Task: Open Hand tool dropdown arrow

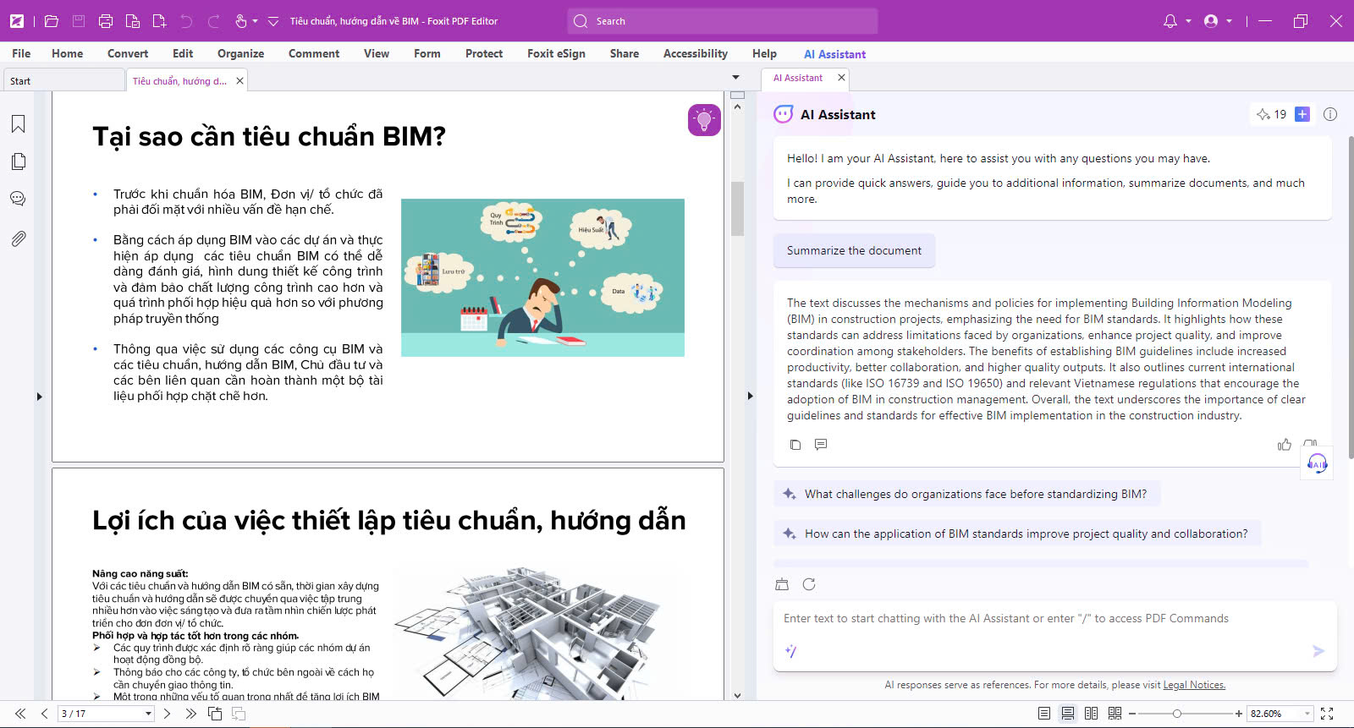Action: click(x=255, y=21)
